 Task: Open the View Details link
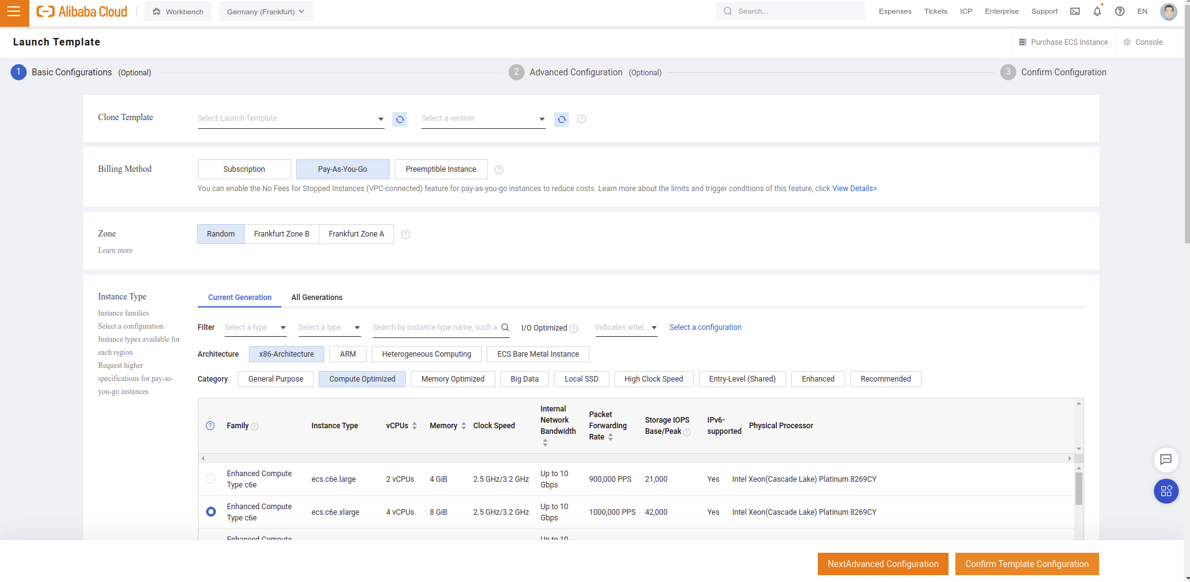[855, 189]
